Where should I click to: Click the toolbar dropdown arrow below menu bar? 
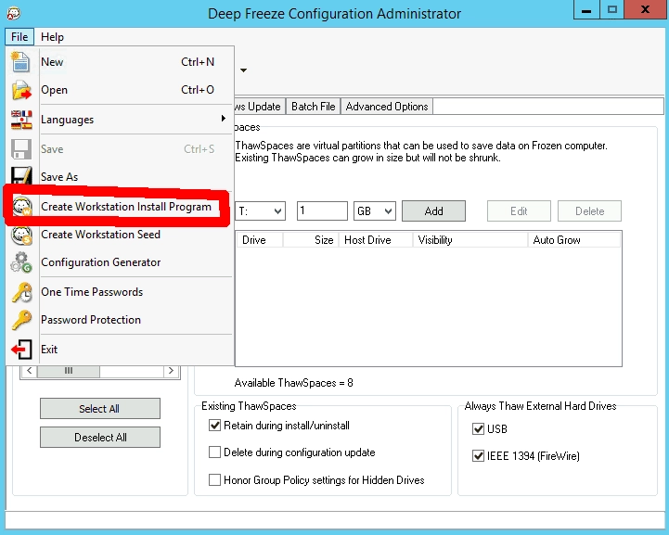click(243, 70)
